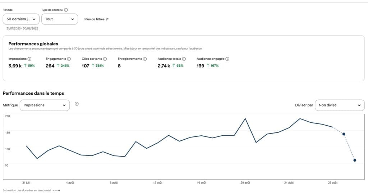Viewport: 368px width, 194px height.
Task: Click the Enregistrements info icon
Action: coord(145,59)
